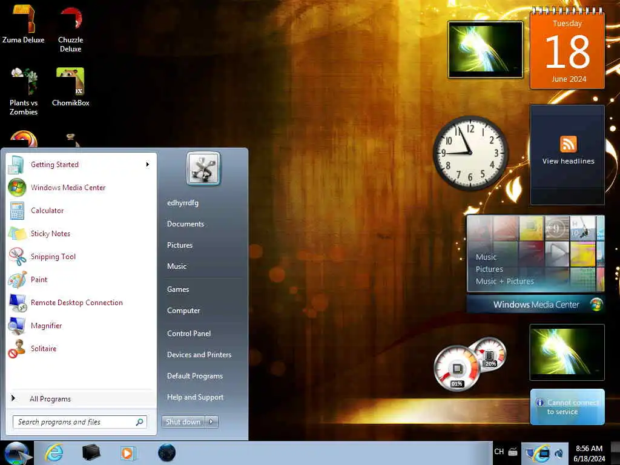
Task: Open the ChomikBox desktop icon
Action: (x=70, y=87)
